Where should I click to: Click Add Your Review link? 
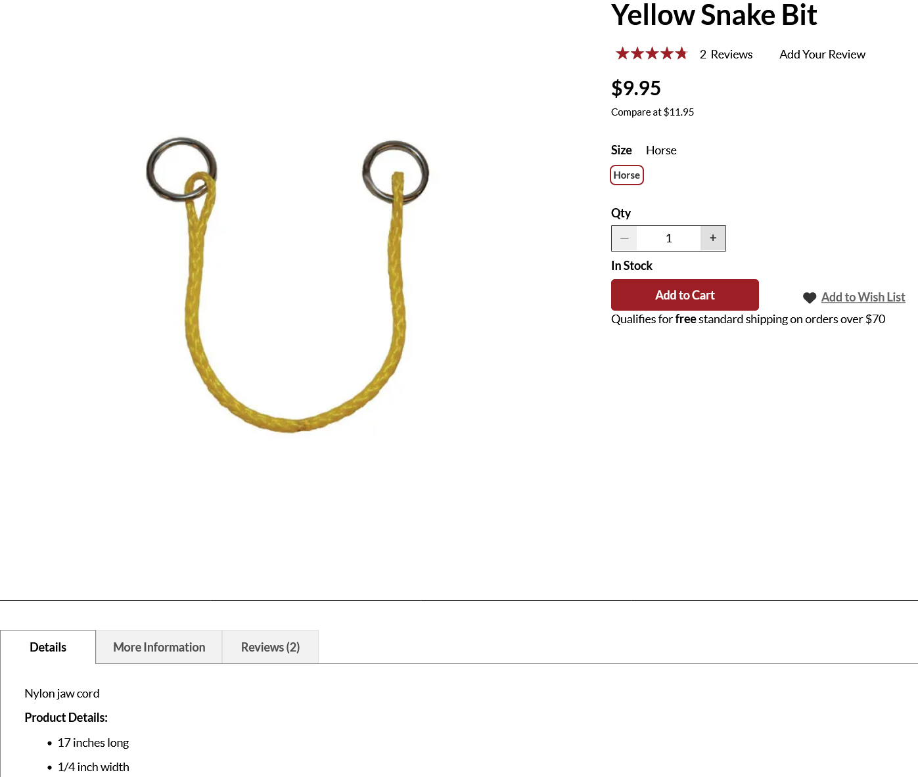[822, 55]
